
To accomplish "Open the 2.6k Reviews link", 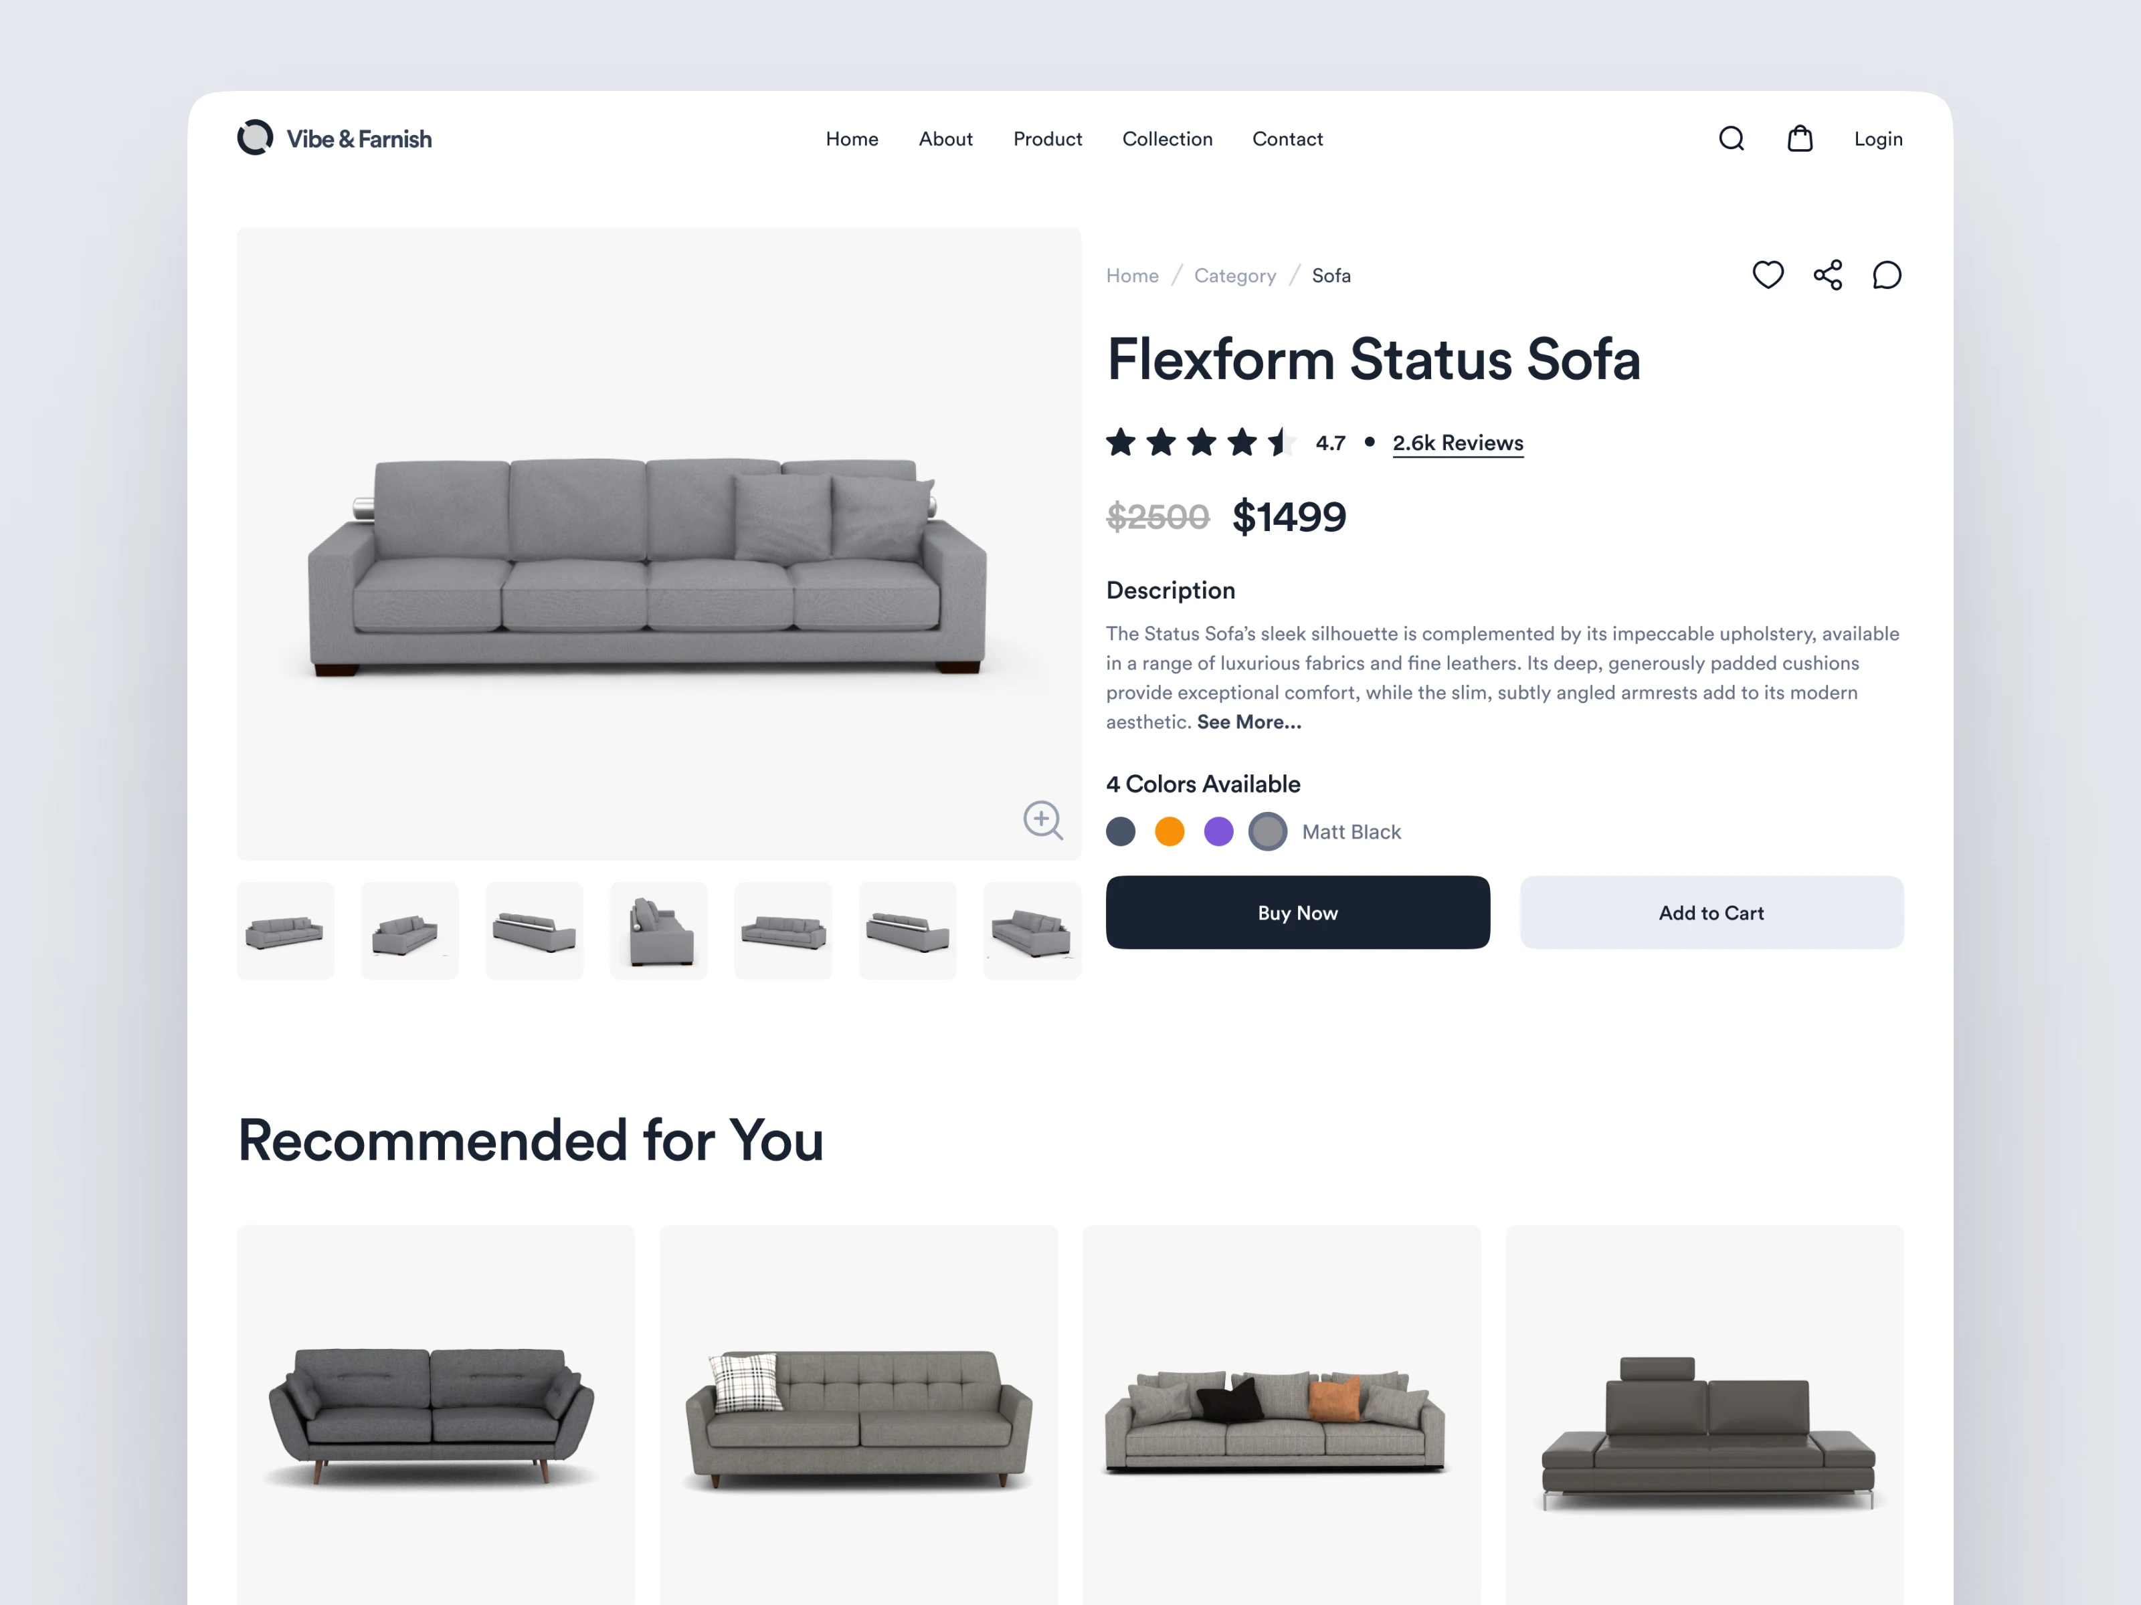I will [x=1458, y=443].
